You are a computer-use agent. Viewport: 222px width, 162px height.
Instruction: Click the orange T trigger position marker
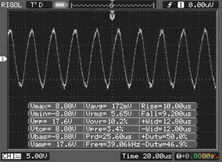click(x=113, y=15)
